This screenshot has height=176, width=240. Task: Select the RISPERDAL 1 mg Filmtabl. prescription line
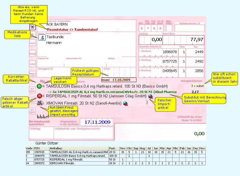(x=96, y=96)
